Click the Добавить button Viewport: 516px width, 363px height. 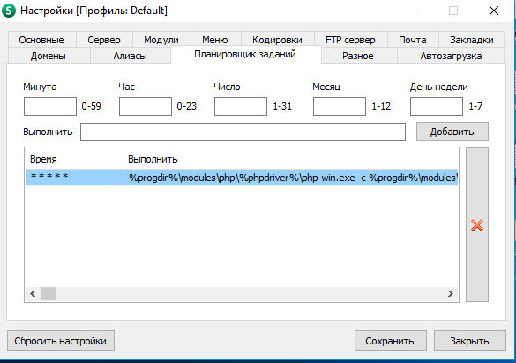coord(452,132)
